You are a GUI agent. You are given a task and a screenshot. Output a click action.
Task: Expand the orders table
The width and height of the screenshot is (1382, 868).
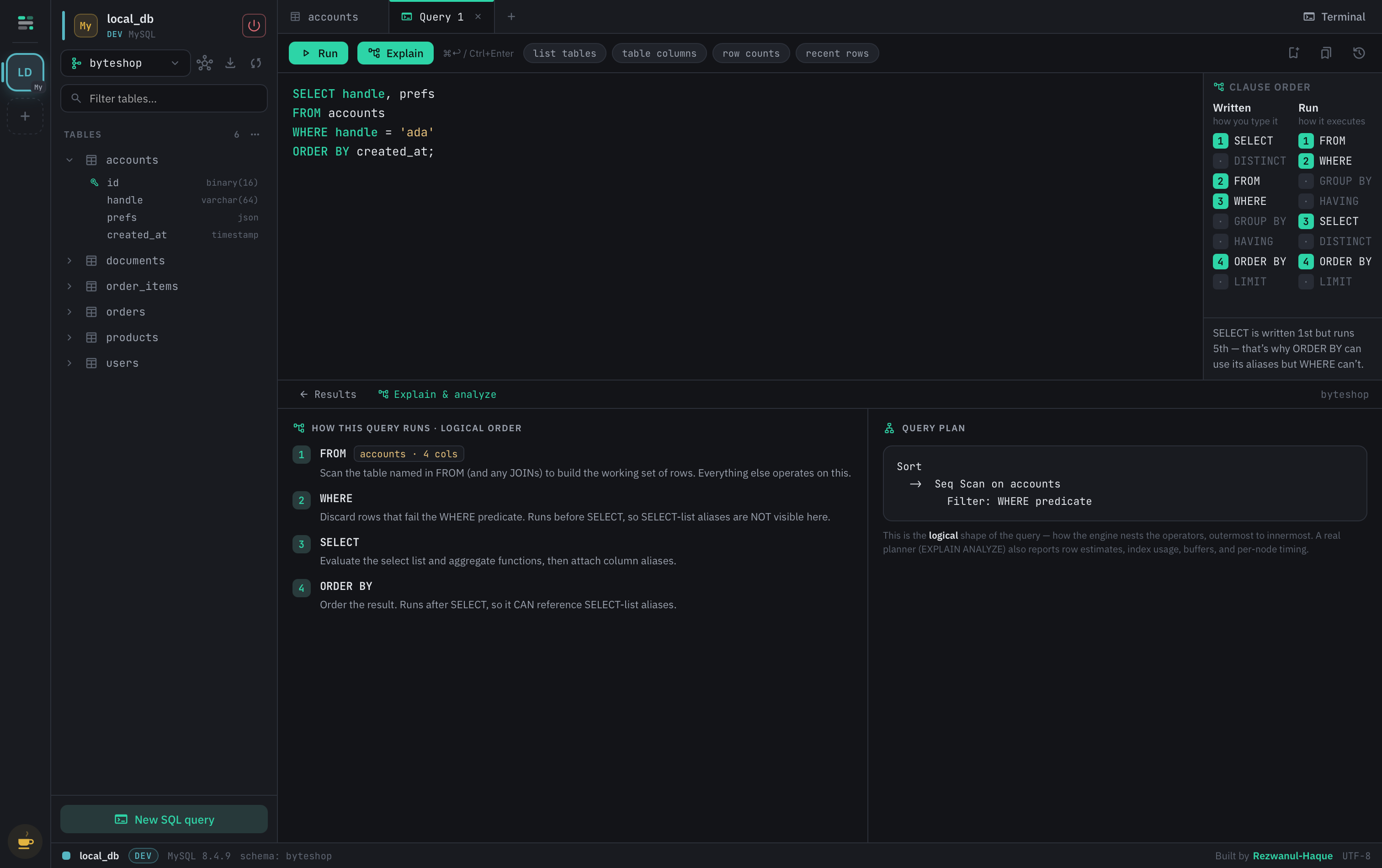tap(69, 312)
